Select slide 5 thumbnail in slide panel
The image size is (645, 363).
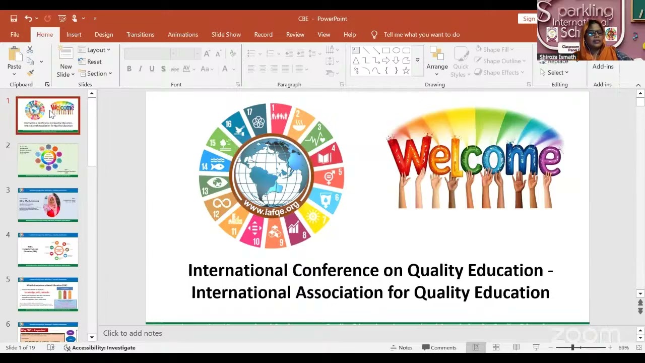48,294
